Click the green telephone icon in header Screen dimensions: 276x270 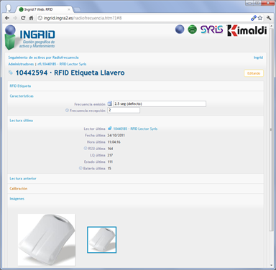point(192,29)
